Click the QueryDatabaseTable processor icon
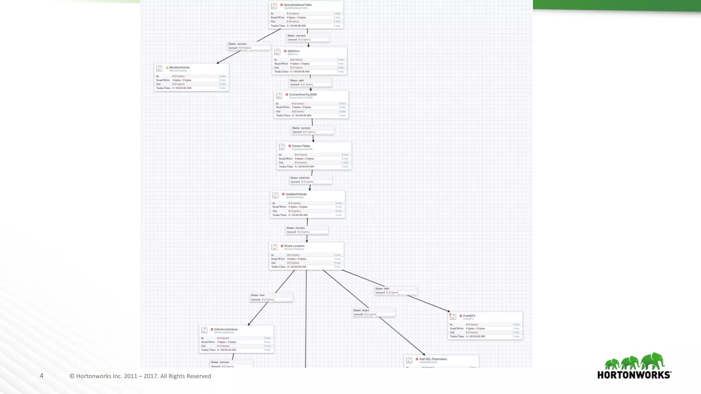The height and width of the screenshot is (394, 701). coord(274,6)
